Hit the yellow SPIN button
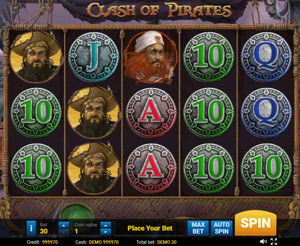This screenshot has width=300, height=246. pos(255,223)
